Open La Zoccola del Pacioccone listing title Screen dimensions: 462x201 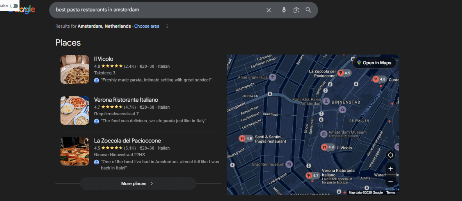(x=127, y=141)
